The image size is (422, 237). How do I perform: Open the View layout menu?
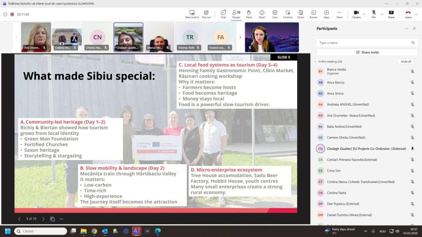275,14
